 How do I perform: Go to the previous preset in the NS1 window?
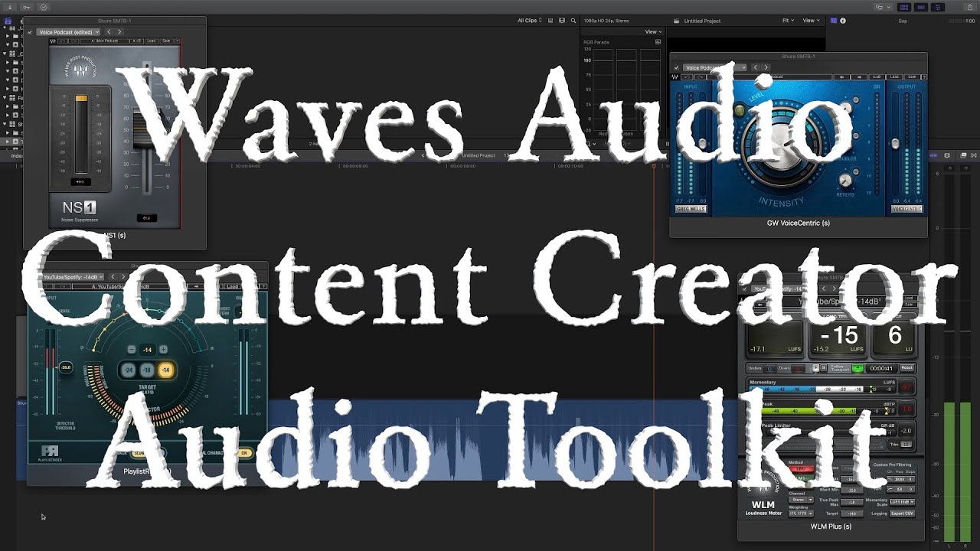pos(109,32)
